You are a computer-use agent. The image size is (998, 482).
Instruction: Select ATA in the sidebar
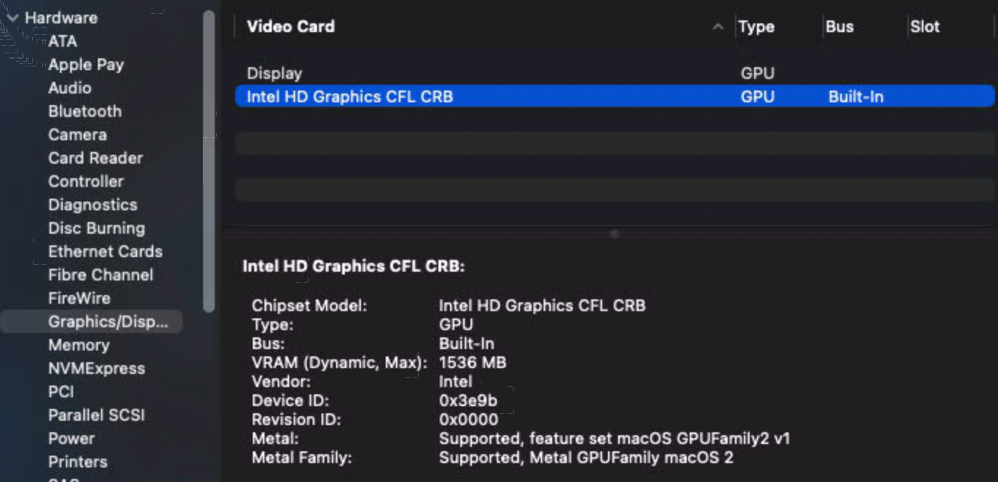[63, 41]
